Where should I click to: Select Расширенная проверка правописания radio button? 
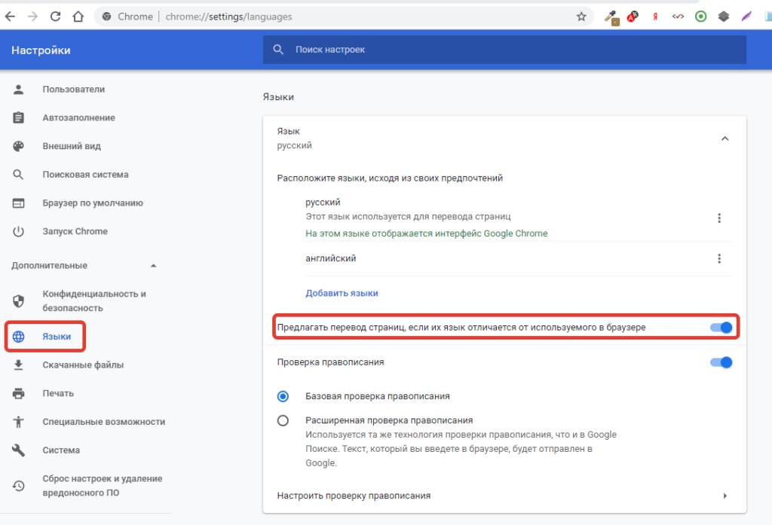283,420
